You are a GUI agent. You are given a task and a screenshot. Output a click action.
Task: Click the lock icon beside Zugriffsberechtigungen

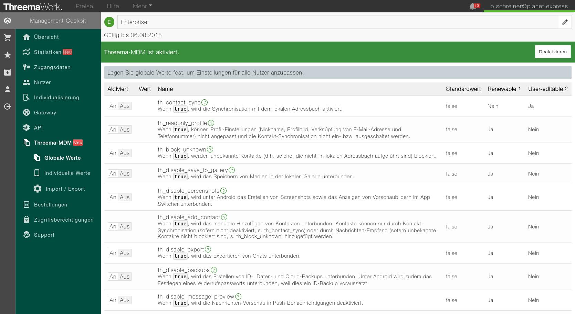[27, 220]
